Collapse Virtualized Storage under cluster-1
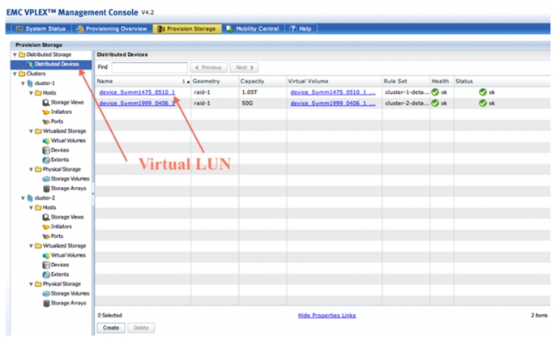The width and height of the screenshot is (555, 340). click(31, 131)
